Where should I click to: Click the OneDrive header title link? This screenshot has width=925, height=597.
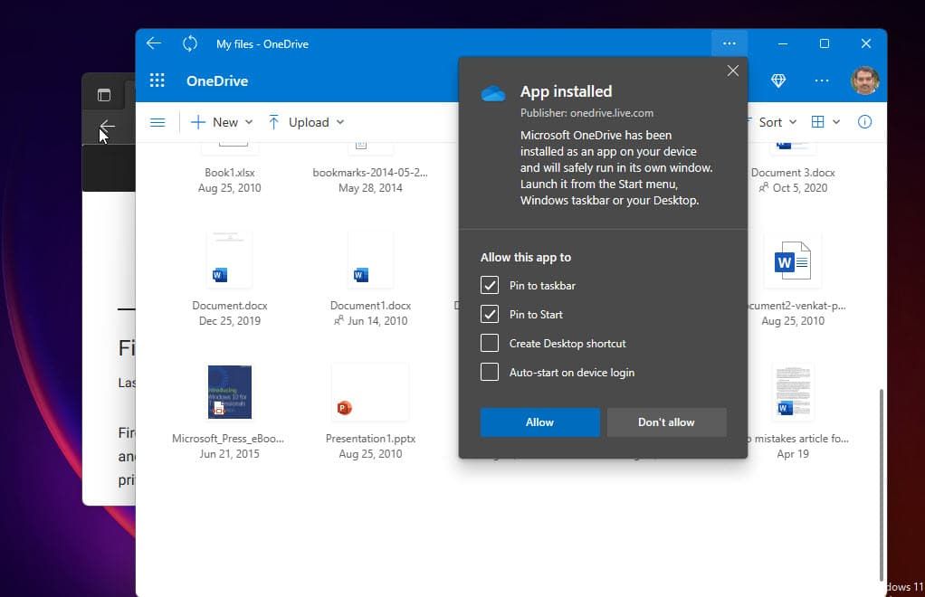[217, 81]
